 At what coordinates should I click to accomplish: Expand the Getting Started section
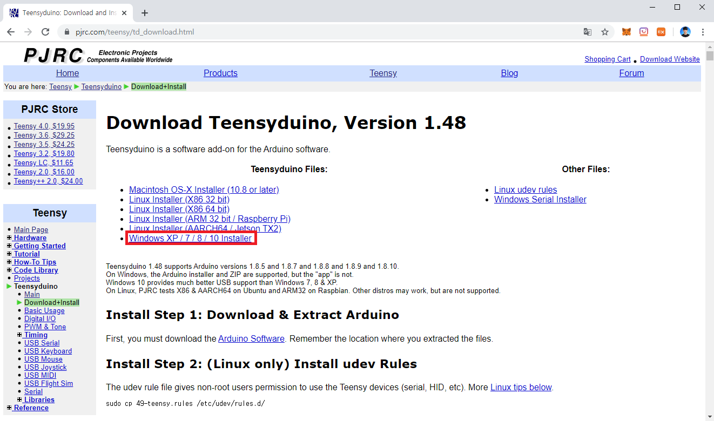click(x=9, y=246)
